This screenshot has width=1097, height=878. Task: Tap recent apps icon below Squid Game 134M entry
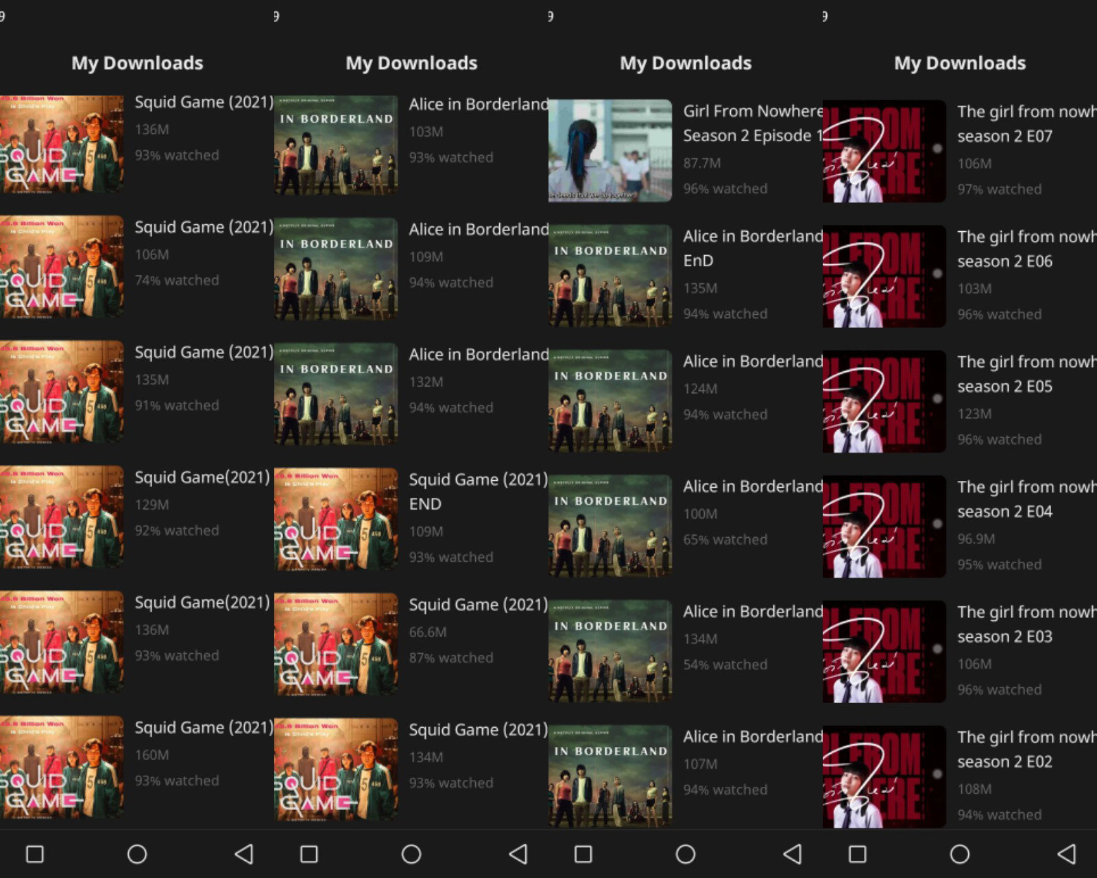click(309, 854)
